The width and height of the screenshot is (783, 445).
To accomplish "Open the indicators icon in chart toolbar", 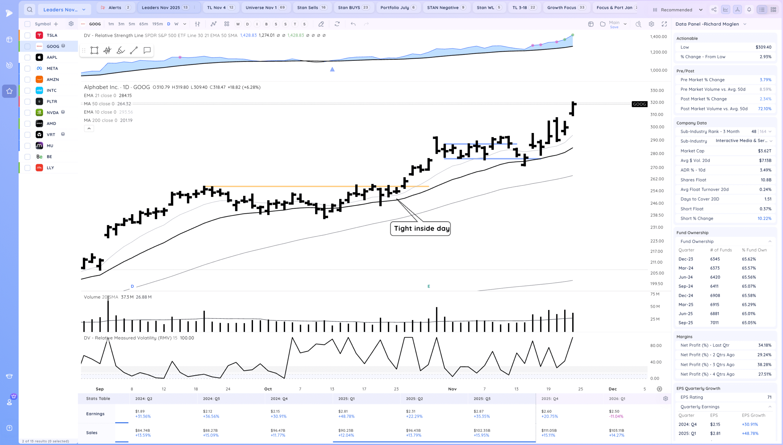I will pos(213,24).
